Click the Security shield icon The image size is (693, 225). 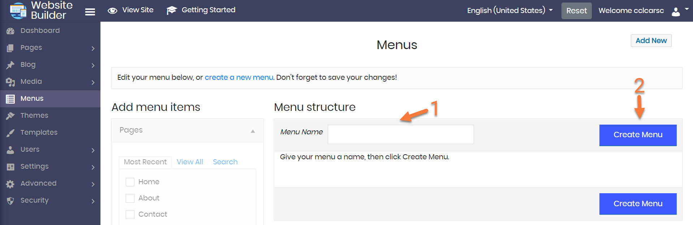coord(10,201)
